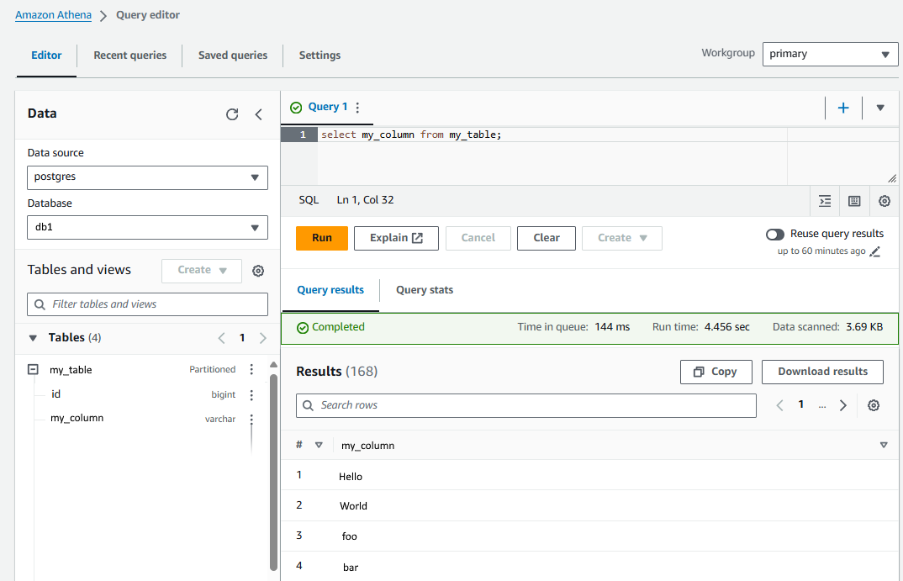Image resolution: width=903 pixels, height=581 pixels.
Task: Open results table preferences gear
Action: (874, 405)
